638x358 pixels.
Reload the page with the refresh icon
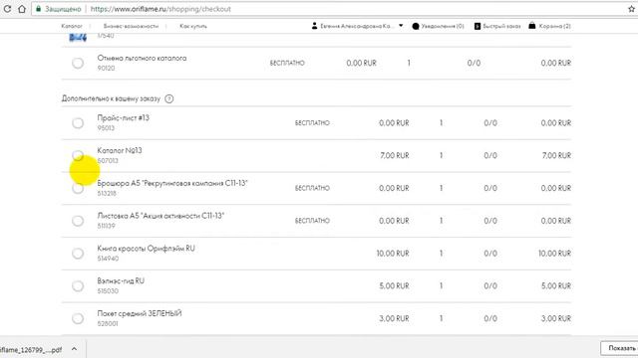(x=7, y=9)
